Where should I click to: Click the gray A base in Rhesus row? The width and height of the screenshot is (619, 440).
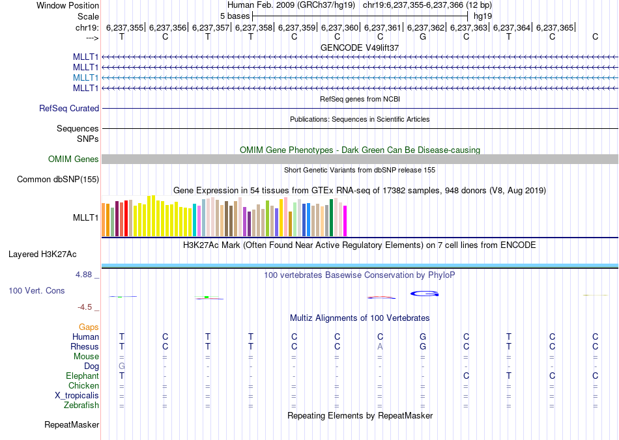(380, 347)
